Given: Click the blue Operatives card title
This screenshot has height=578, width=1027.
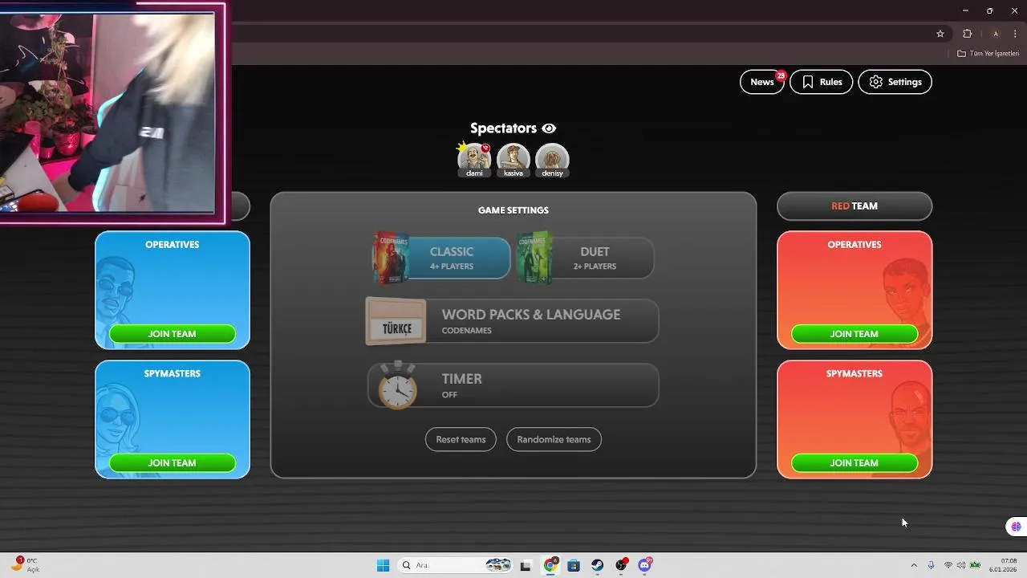Looking at the screenshot, I should [x=173, y=245].
